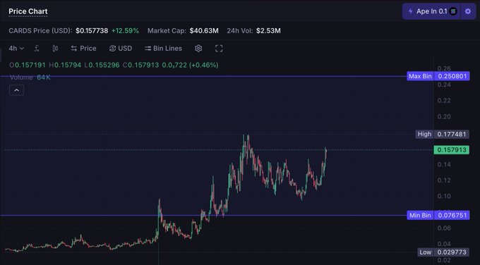Click the +12.59% price change
This screenshot has width=480, height=265.
125,30
